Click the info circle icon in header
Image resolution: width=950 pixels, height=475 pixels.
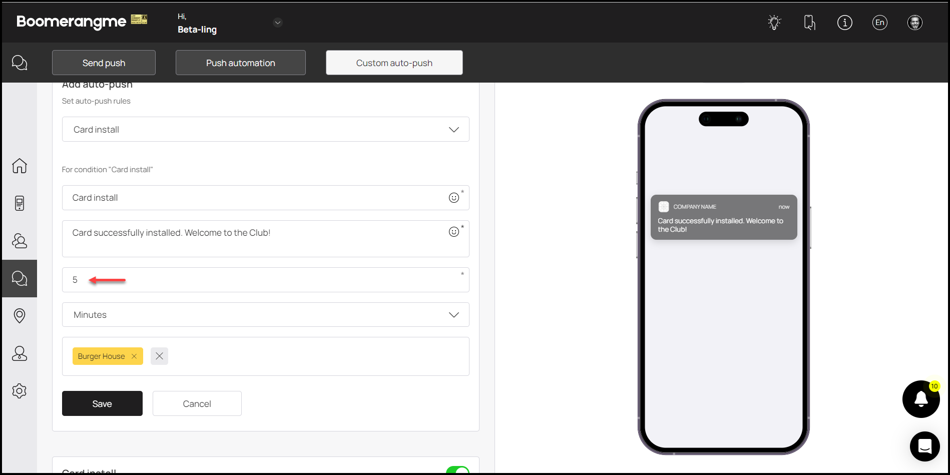pyautogui.click(x=844, y=23)
